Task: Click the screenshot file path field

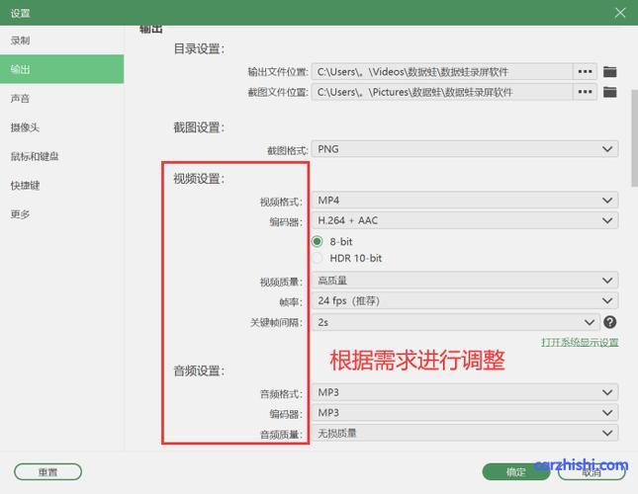Action: [x=442, y=92]
